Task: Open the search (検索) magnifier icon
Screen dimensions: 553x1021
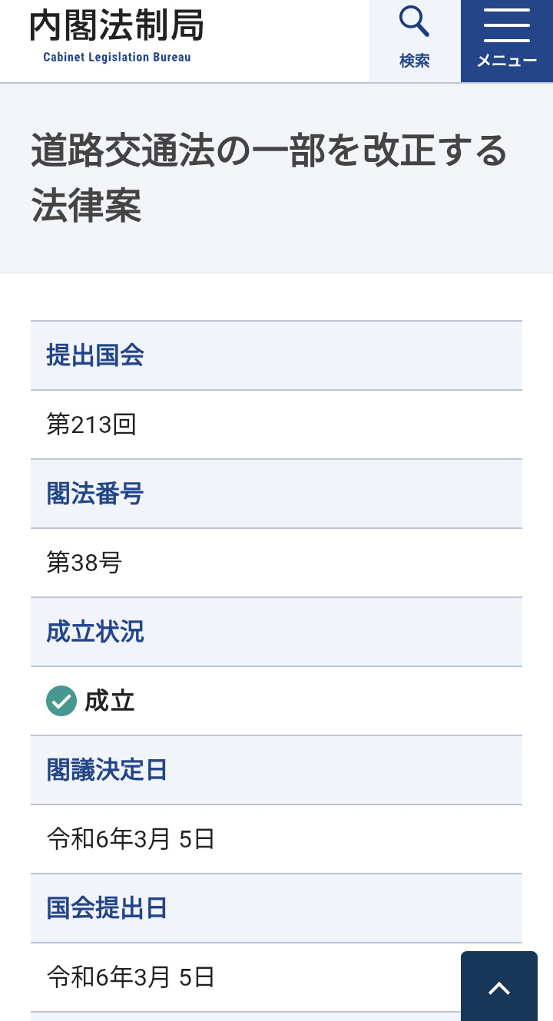Action: (414, 22)
